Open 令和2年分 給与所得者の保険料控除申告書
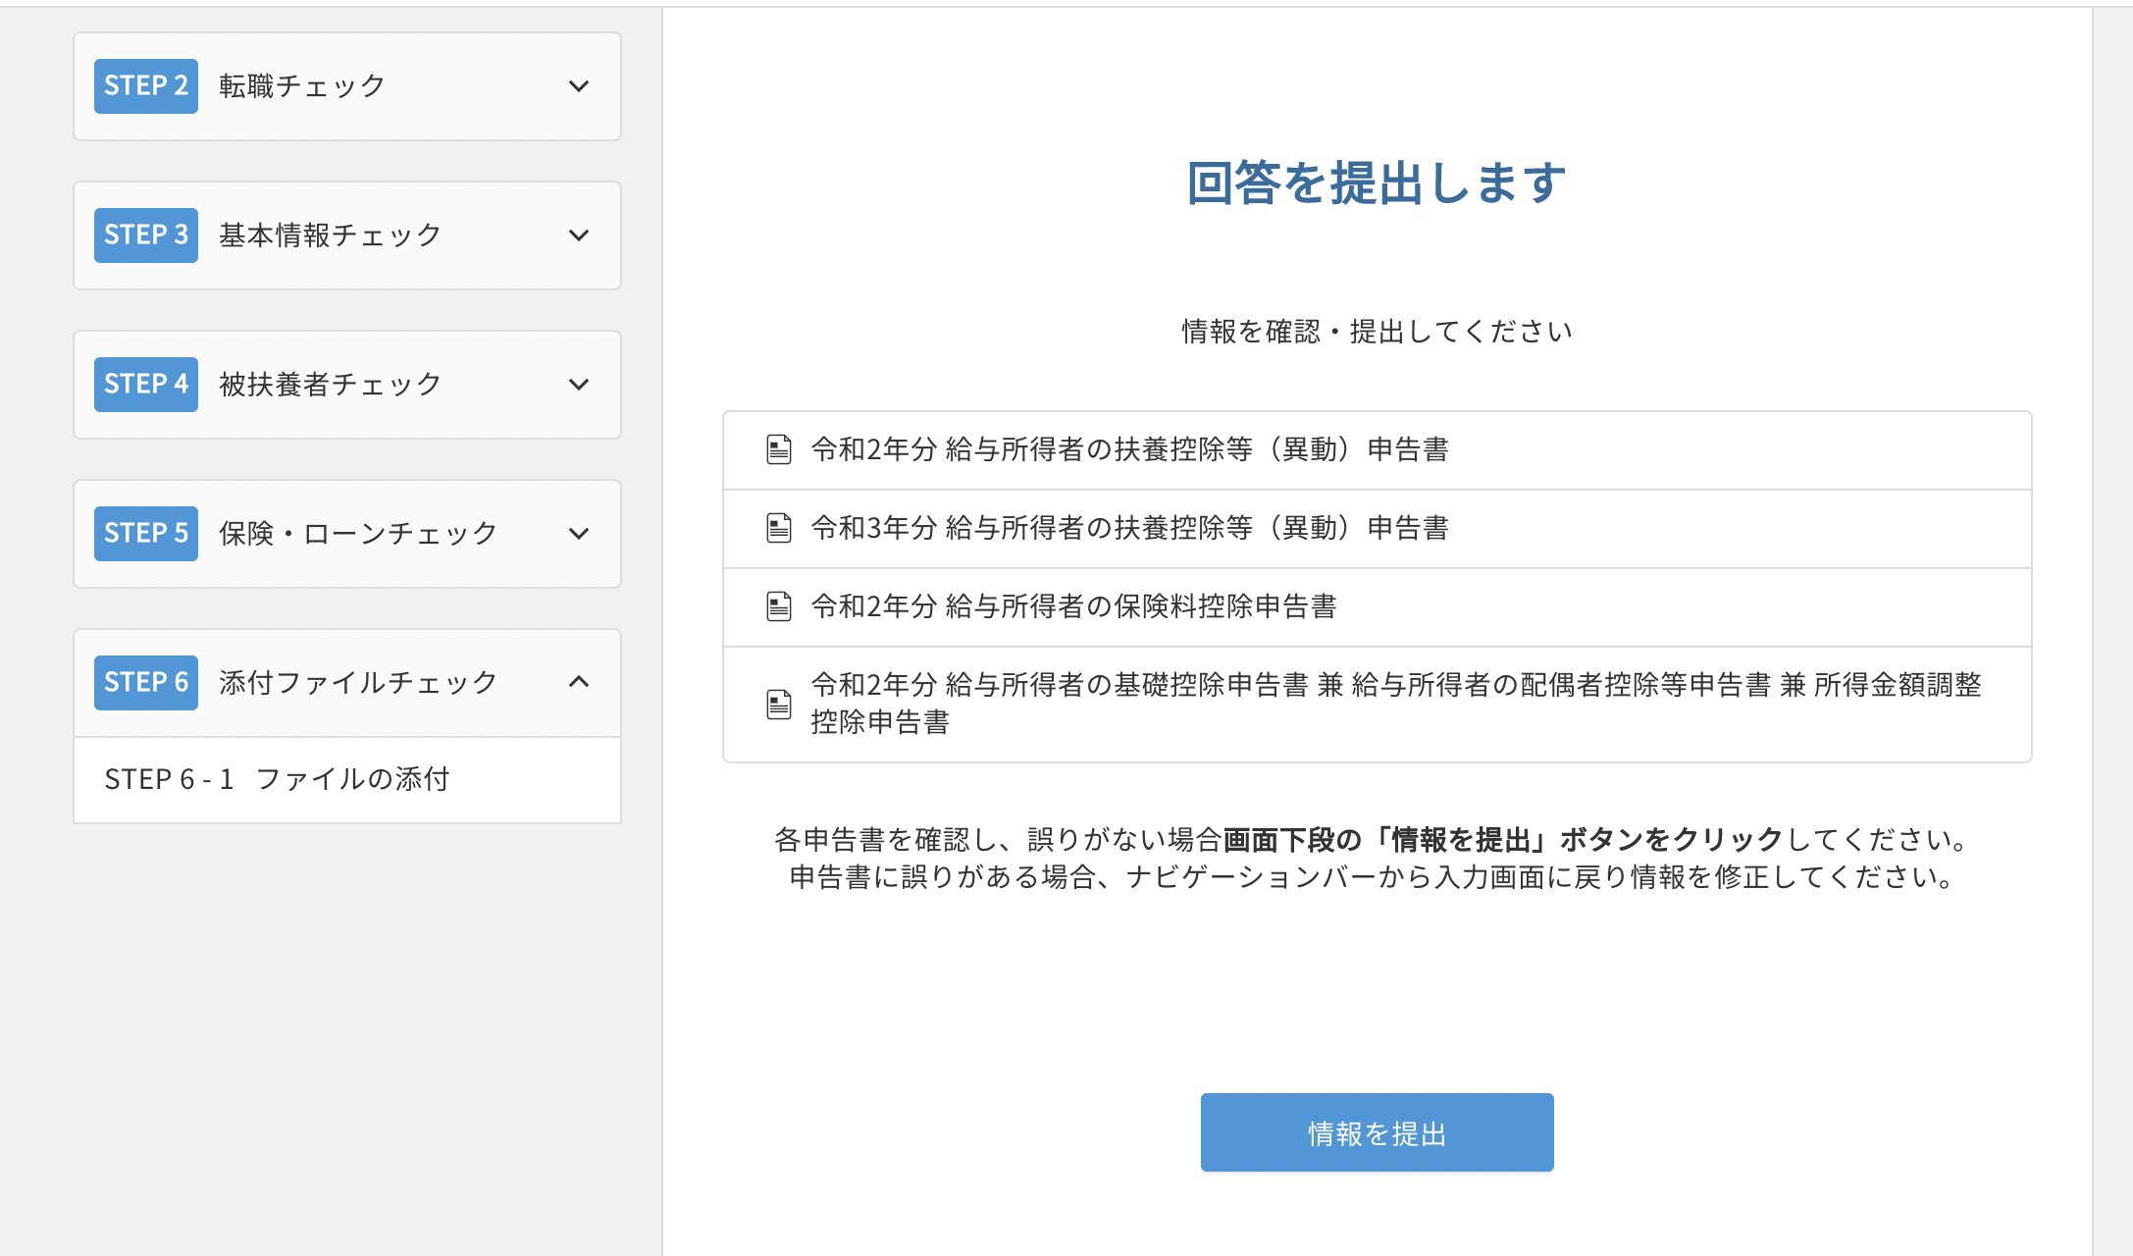 (x=1073, y=606)
